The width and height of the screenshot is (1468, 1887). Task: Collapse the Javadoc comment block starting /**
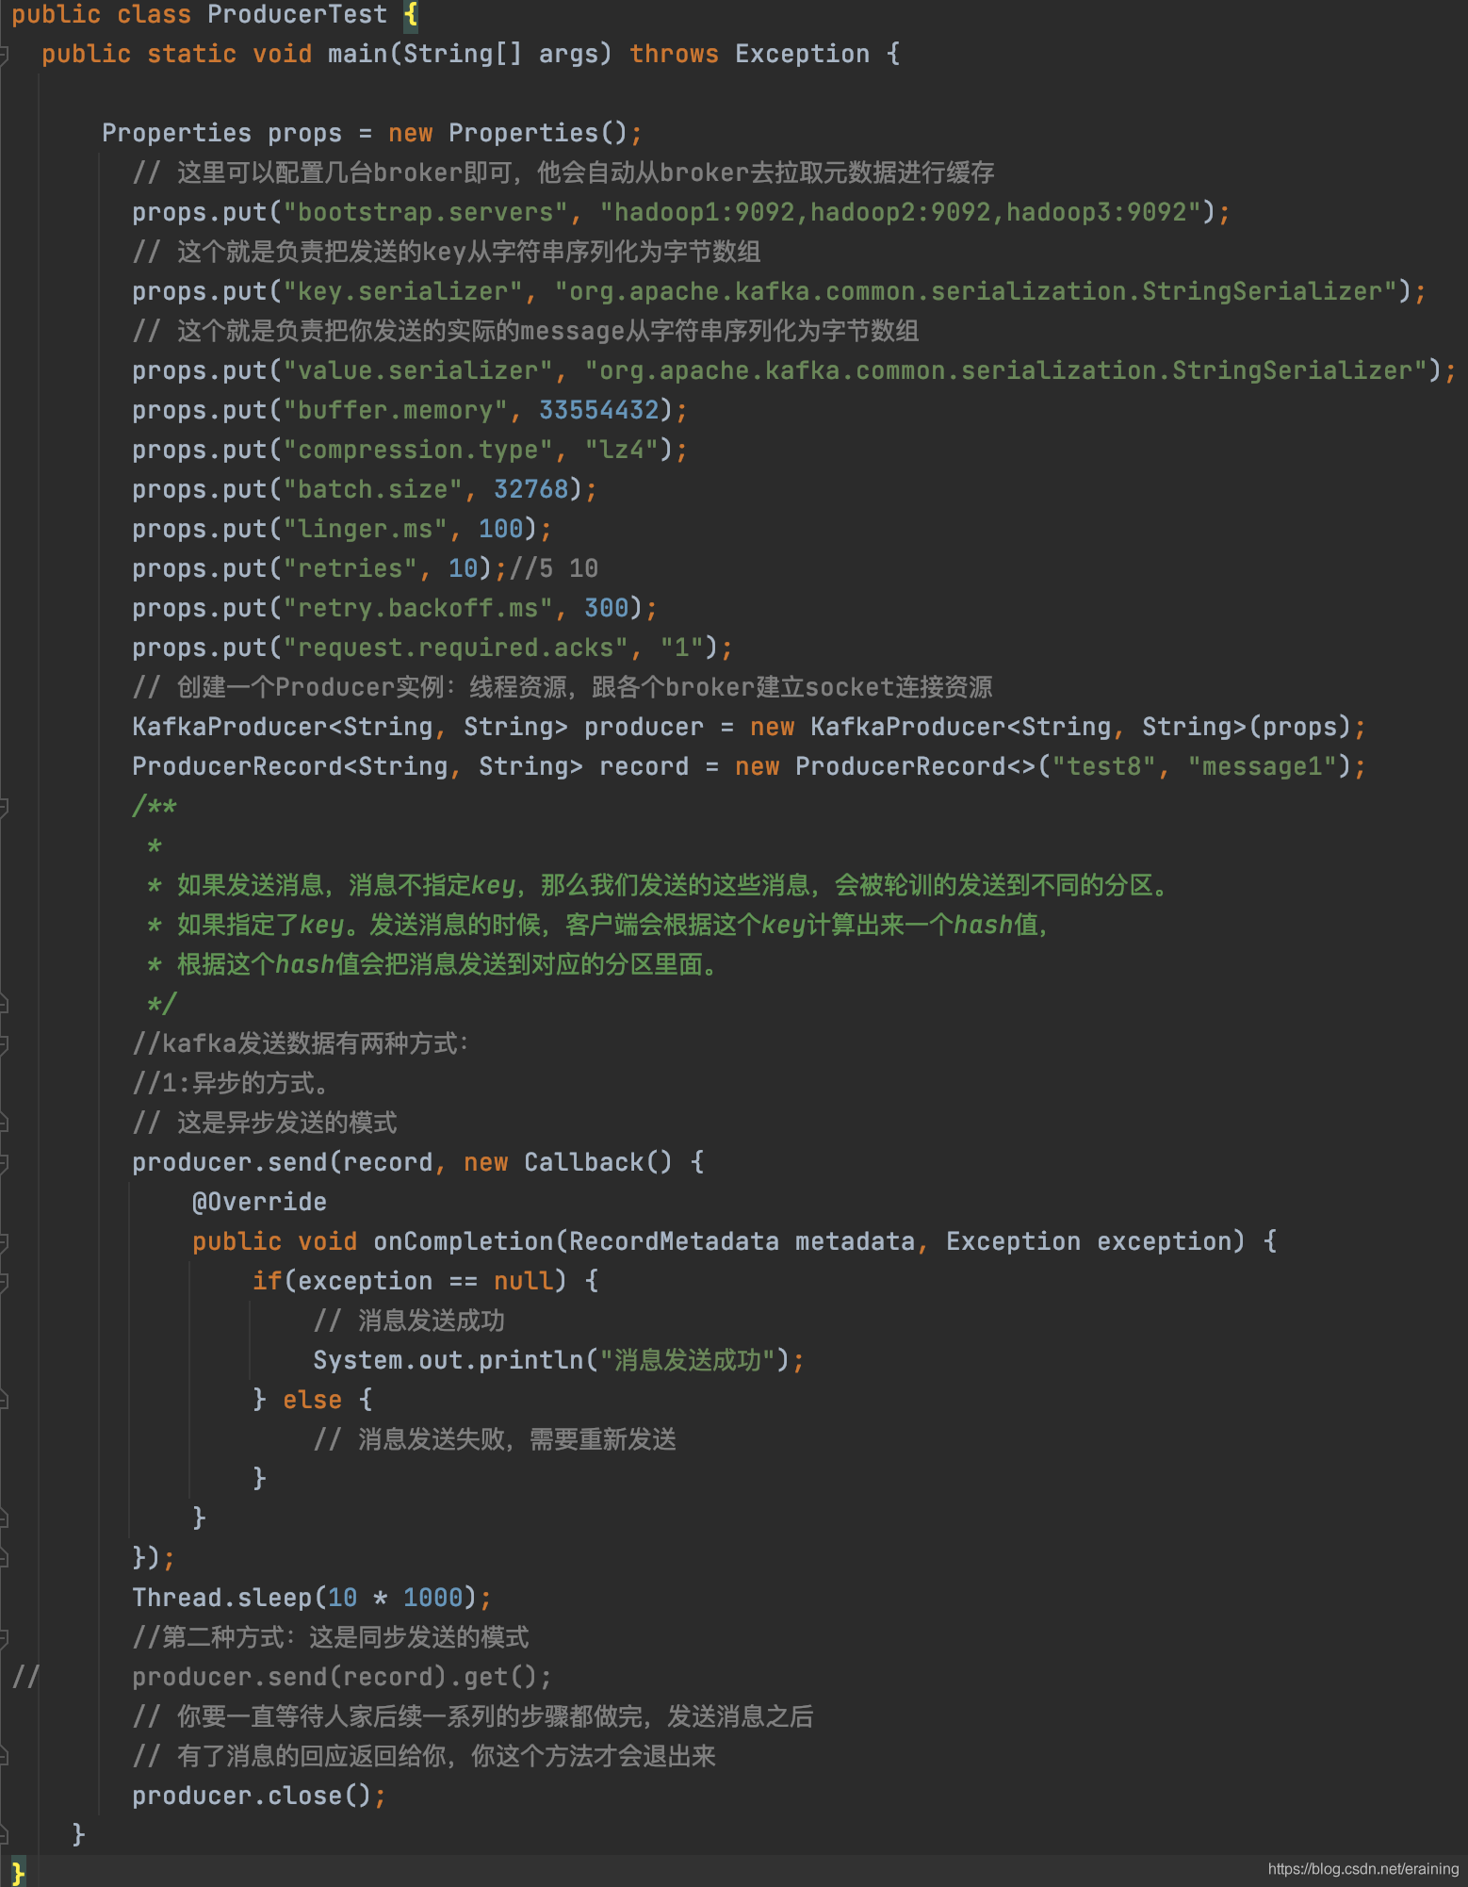[x=4, y=806]
